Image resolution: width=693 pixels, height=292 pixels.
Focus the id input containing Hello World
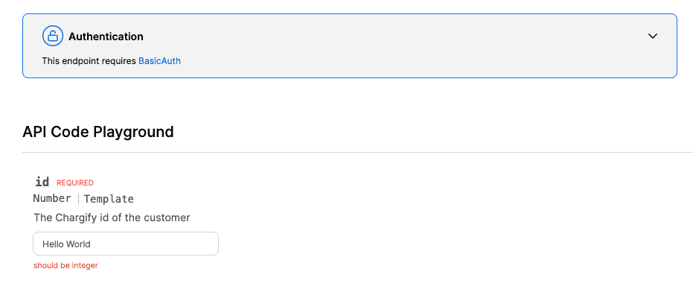[x=126, y=244]
